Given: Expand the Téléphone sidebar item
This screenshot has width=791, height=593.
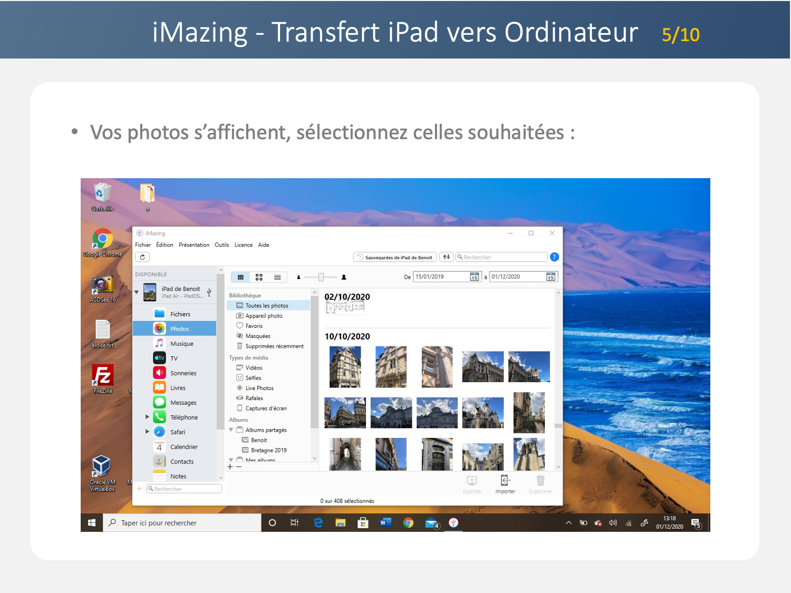Looking at the screenshot, I should tap(147, 417).
